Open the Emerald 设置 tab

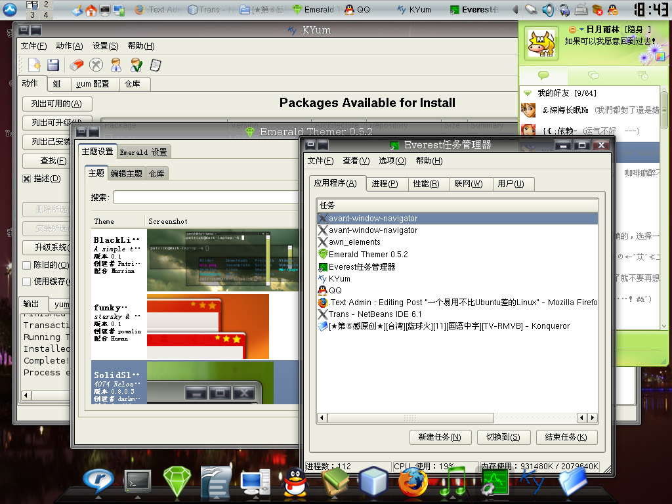coord(143,152)
